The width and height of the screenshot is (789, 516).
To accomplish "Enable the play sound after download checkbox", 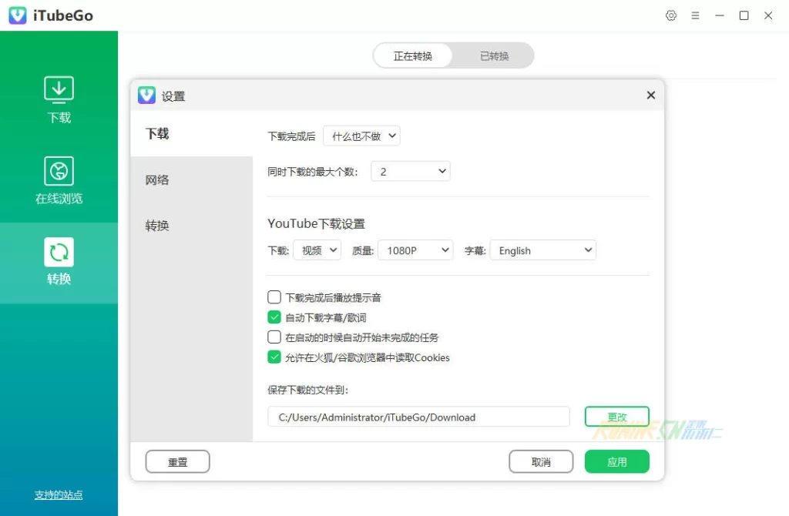I will coord(274,297).
